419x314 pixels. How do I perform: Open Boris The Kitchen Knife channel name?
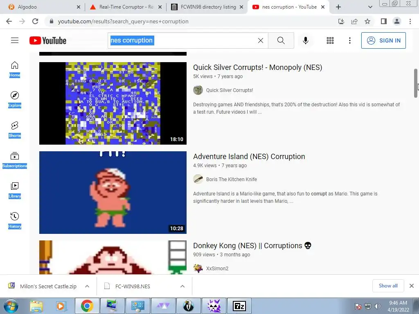[x=232, y=179]
